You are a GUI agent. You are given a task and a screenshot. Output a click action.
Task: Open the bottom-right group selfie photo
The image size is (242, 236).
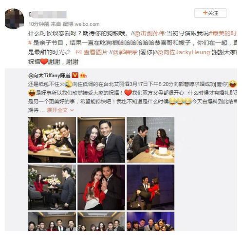[x=150, y=221]
